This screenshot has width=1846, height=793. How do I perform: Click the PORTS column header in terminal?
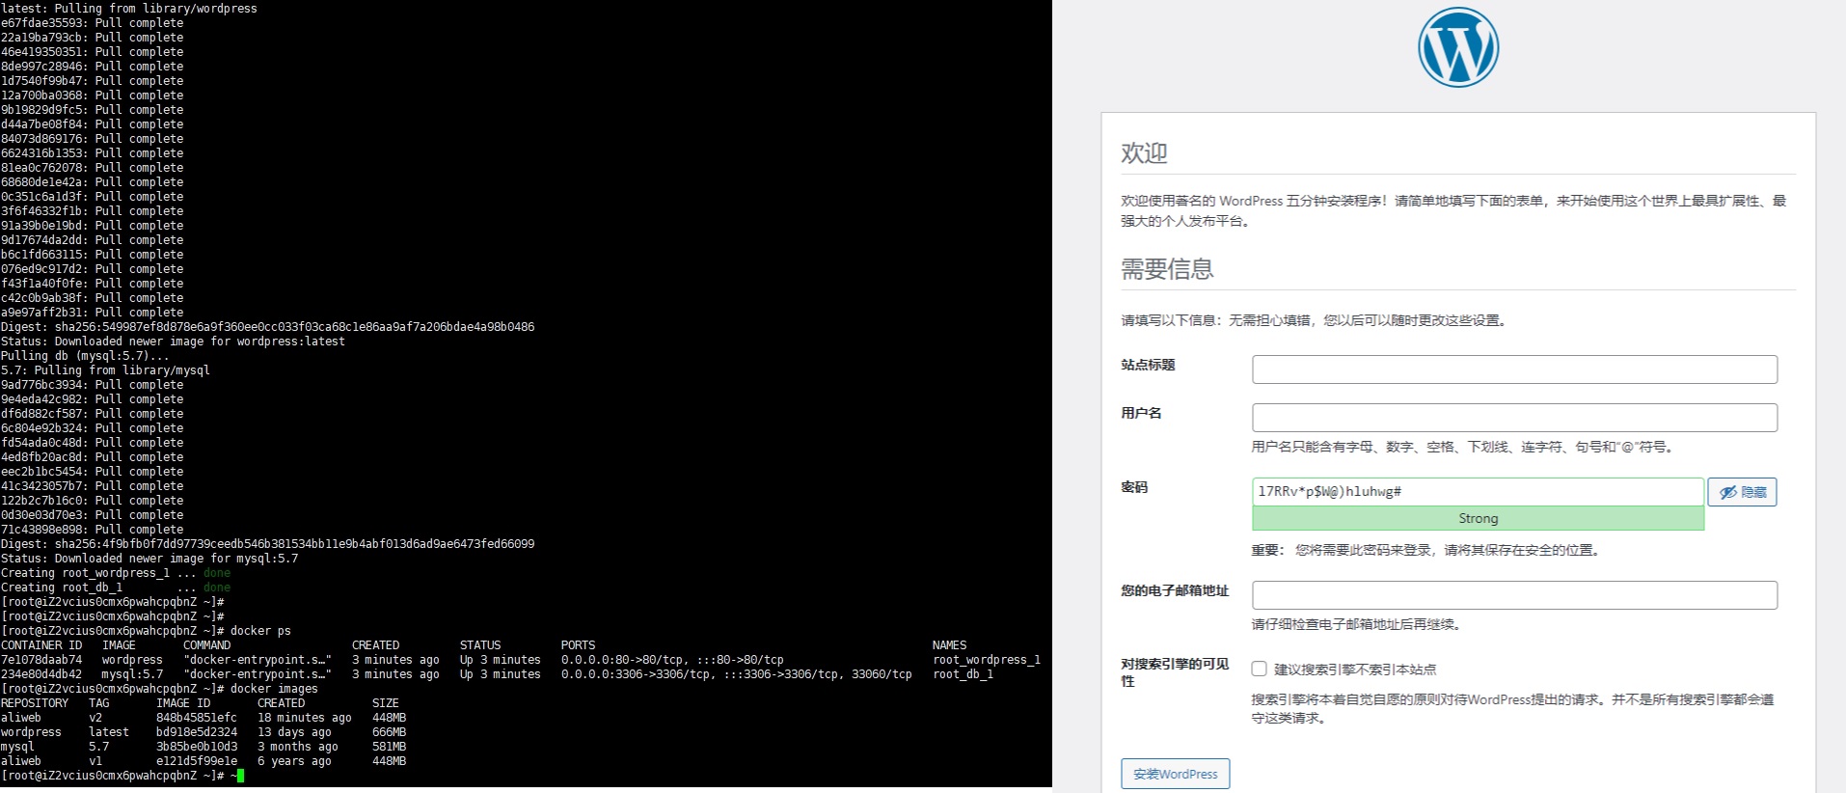578,645
